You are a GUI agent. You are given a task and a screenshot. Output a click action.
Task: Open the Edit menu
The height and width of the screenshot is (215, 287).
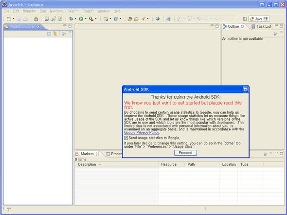pyautogui.click(x=16, y=11)
